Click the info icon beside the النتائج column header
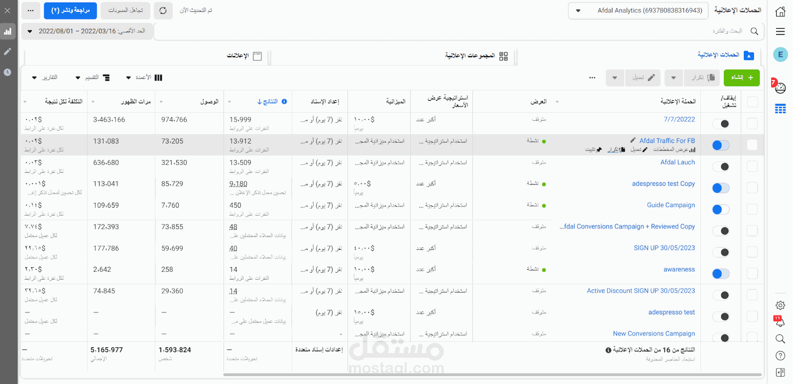 click(284, 101)
